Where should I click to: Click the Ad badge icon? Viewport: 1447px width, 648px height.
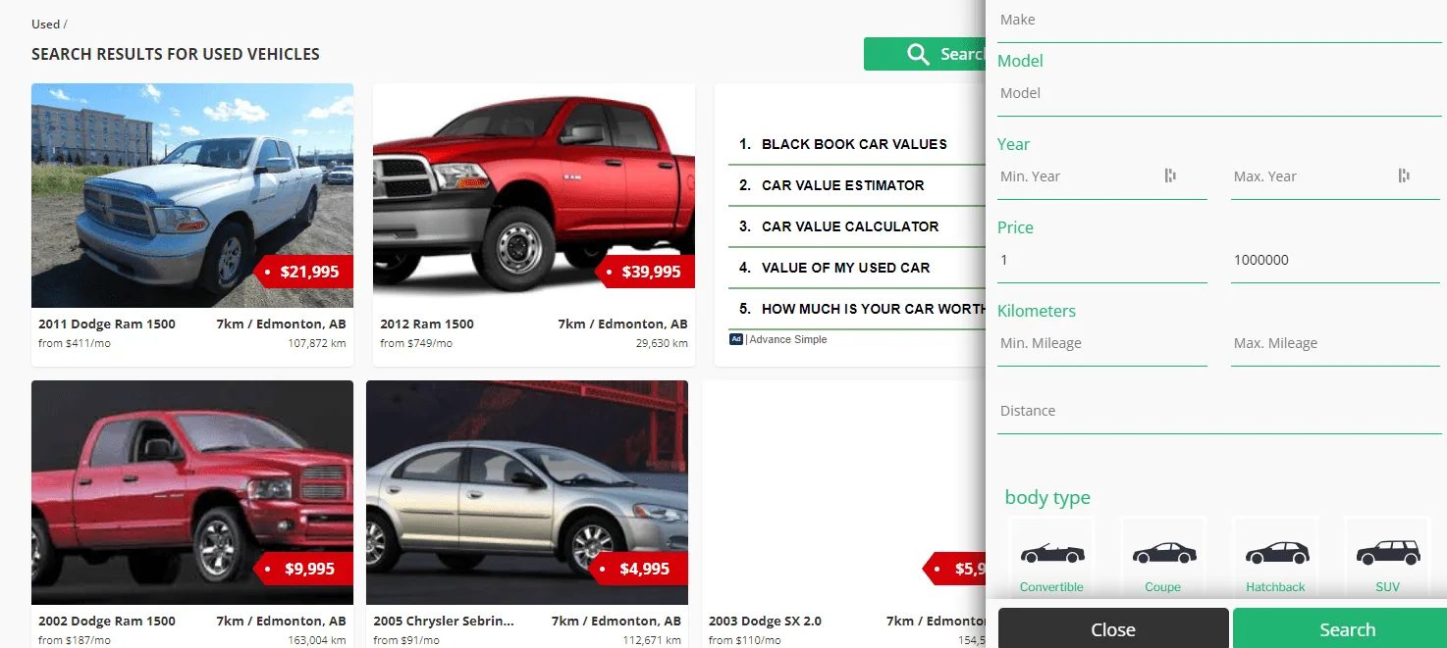736,339
